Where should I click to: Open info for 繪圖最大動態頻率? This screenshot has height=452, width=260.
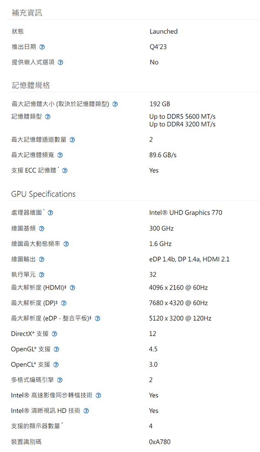pos(66,244)
